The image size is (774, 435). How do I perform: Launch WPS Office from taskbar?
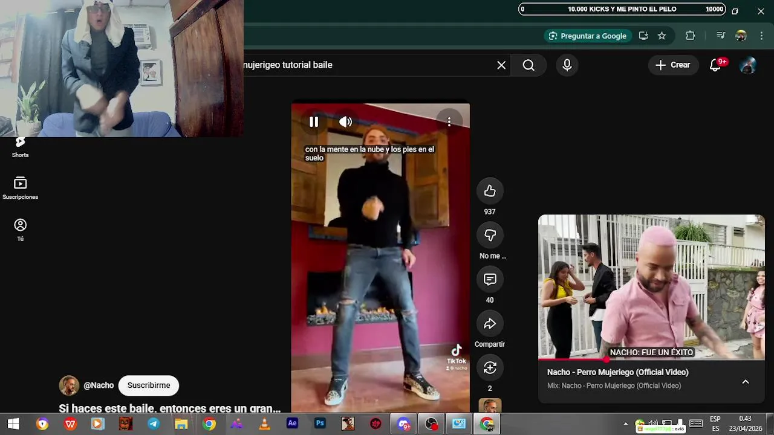coord(70,424)
